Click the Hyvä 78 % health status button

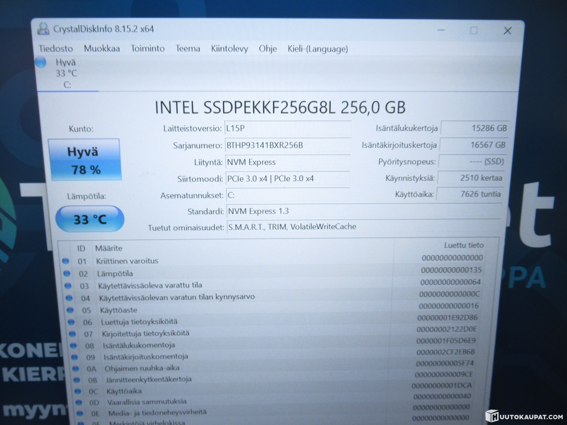pos(85,160)
